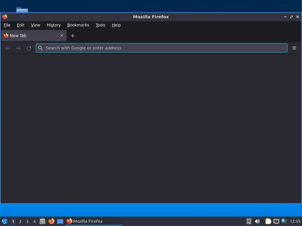Focus the Search with Google address field

tap(161, 48)
